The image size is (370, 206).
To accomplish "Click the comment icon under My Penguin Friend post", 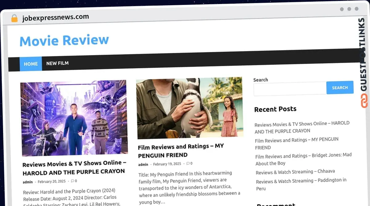I will click(x=189, y=164).
